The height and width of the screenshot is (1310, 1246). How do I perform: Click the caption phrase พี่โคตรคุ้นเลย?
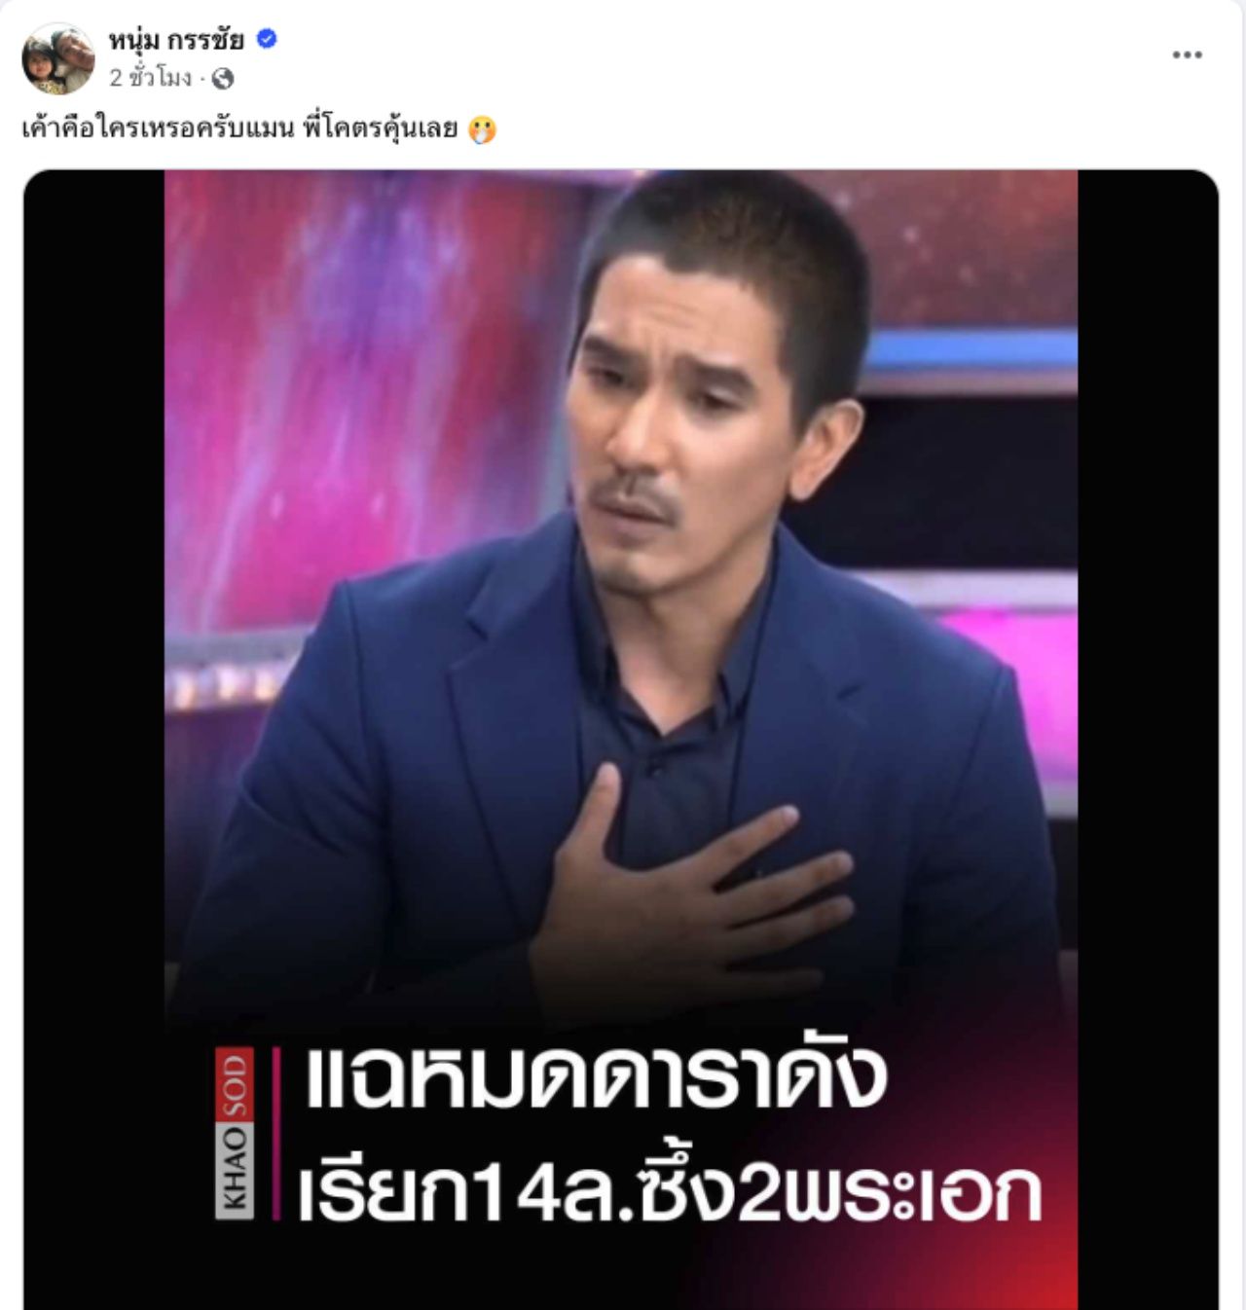pyautogui.click(x=381, y=128)
